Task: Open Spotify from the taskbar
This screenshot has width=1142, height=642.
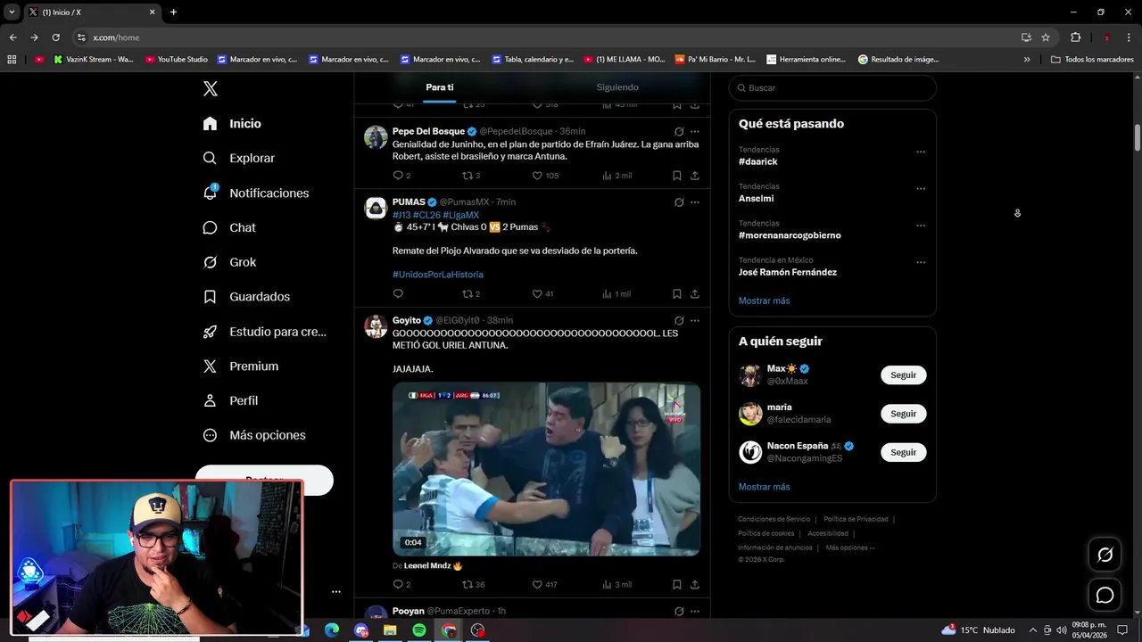Action: pyautogui.click(x=419, y=630)
